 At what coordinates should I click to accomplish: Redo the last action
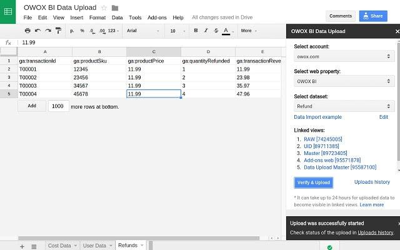click(48, 31)
